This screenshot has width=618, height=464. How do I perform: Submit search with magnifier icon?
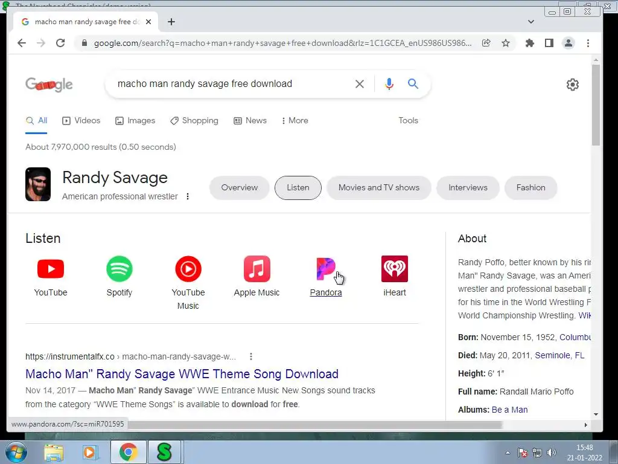413,83
